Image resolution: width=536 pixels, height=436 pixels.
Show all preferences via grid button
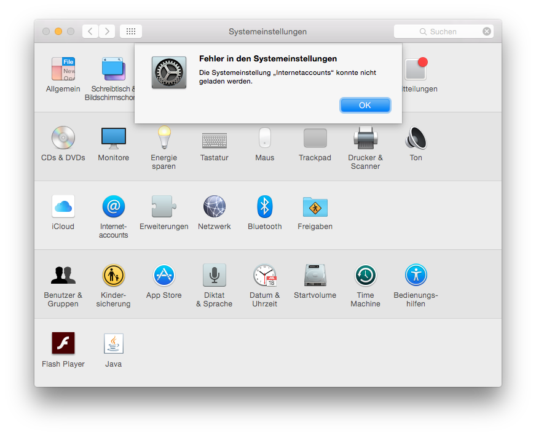tap(131, 31)
